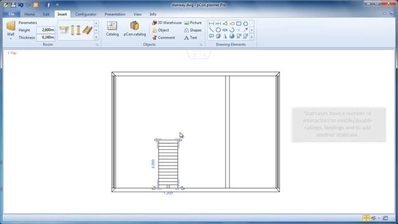This screenshot has width=398, height=224.
Task: Select the angle dimension tool
Action: tap(225, 24)
